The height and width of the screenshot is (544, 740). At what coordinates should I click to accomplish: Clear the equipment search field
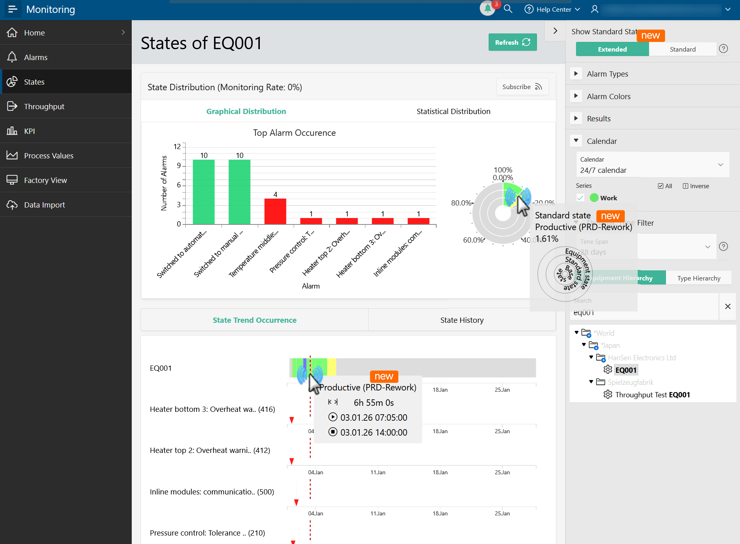[x=728, y=307]
